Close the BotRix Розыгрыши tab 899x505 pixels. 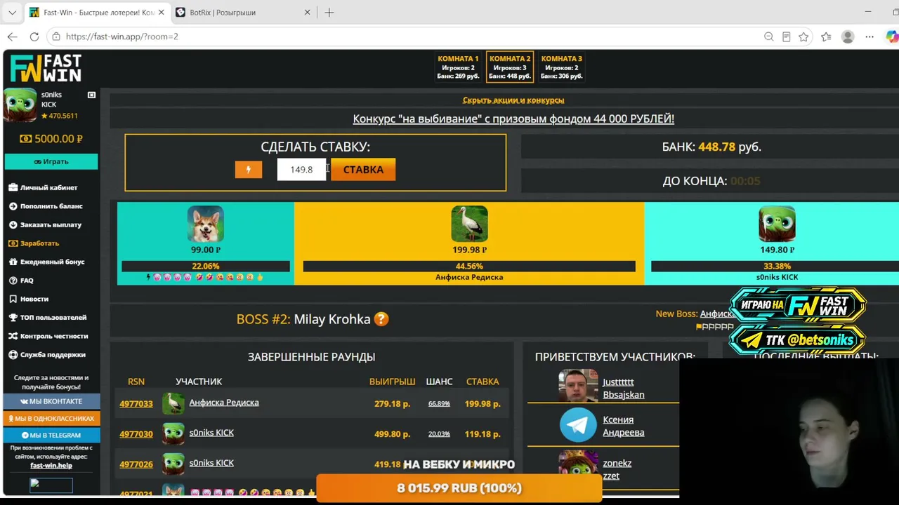pos(307,13)
